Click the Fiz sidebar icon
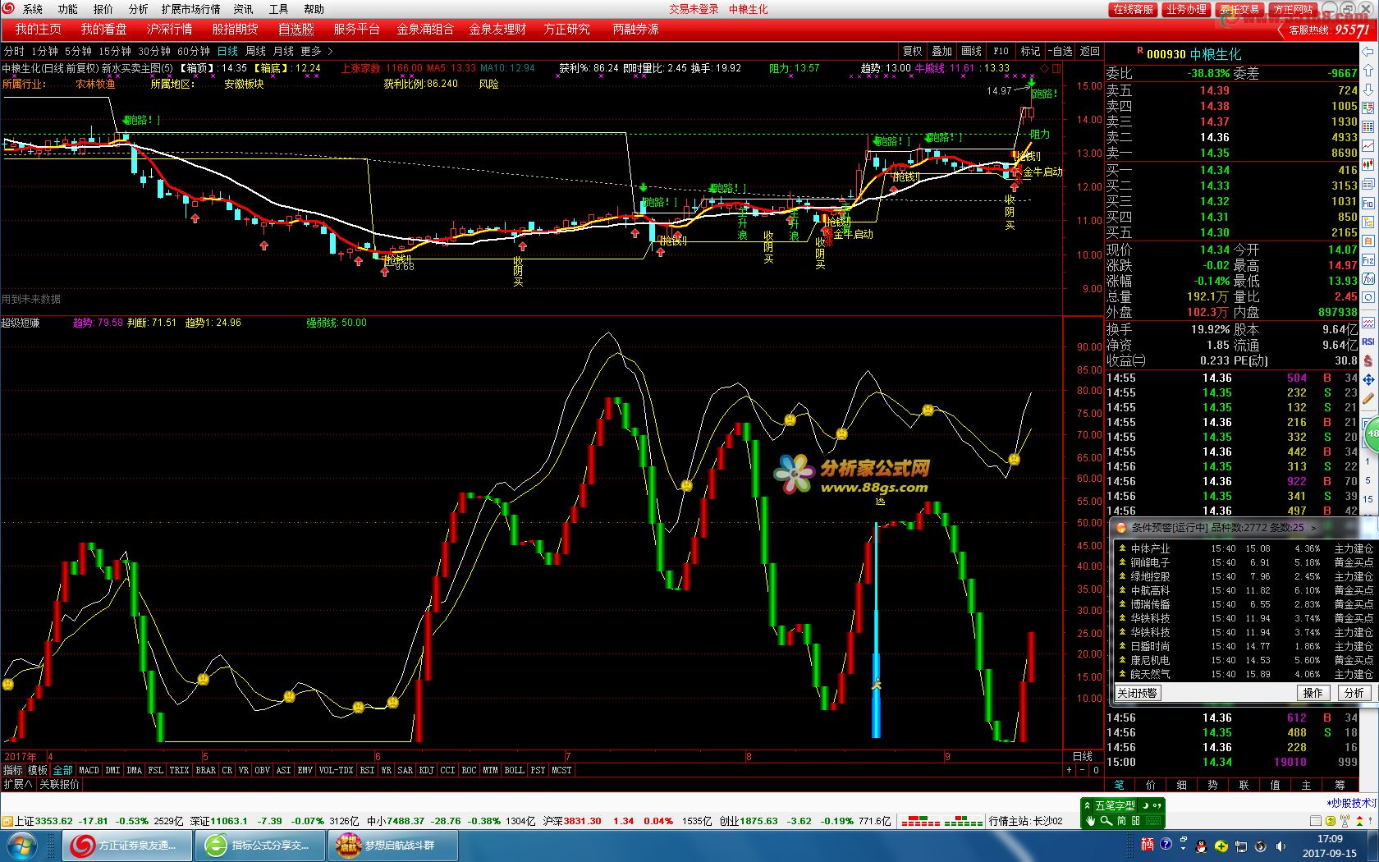This screenshot has width=1379, height=862. (1368, 260)
